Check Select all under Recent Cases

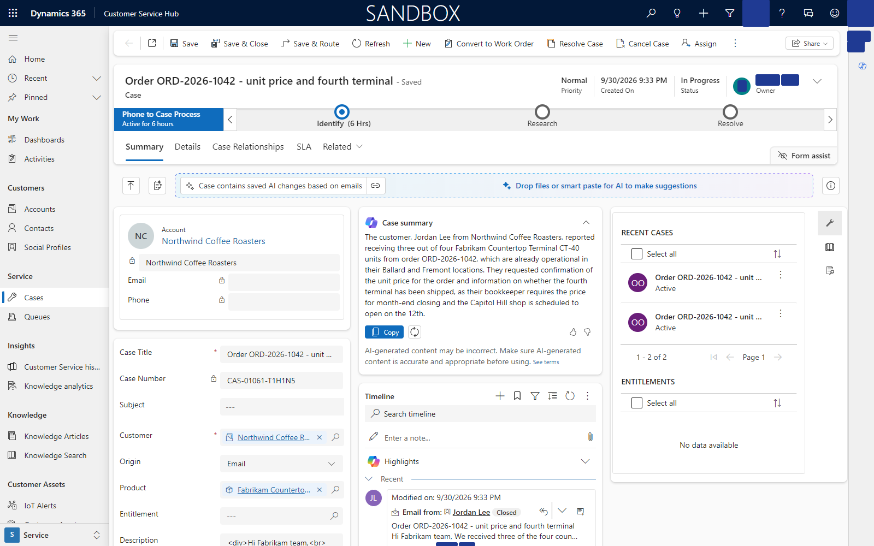point(637,254)
